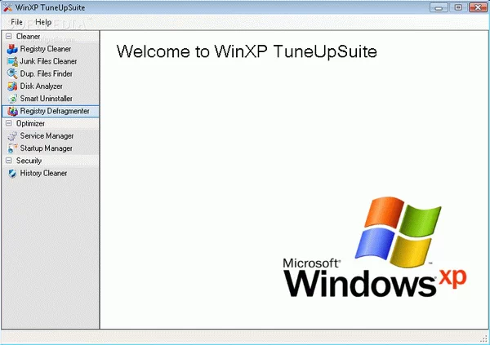
Task: Maximize the WinXP TuneUpSuite window
Action: [458, 7]
